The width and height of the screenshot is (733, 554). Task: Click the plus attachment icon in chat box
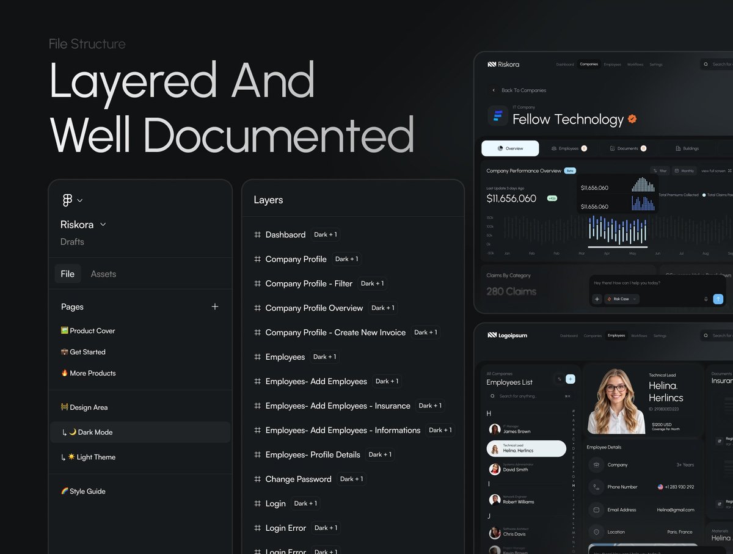click(x=597, y=299)
